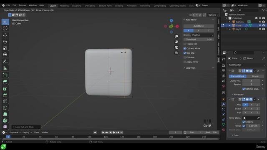This screenshot has width=267, height=150.
Task: Select Y axis in Auto Mirror panel
Action: [x=199, y=30]
